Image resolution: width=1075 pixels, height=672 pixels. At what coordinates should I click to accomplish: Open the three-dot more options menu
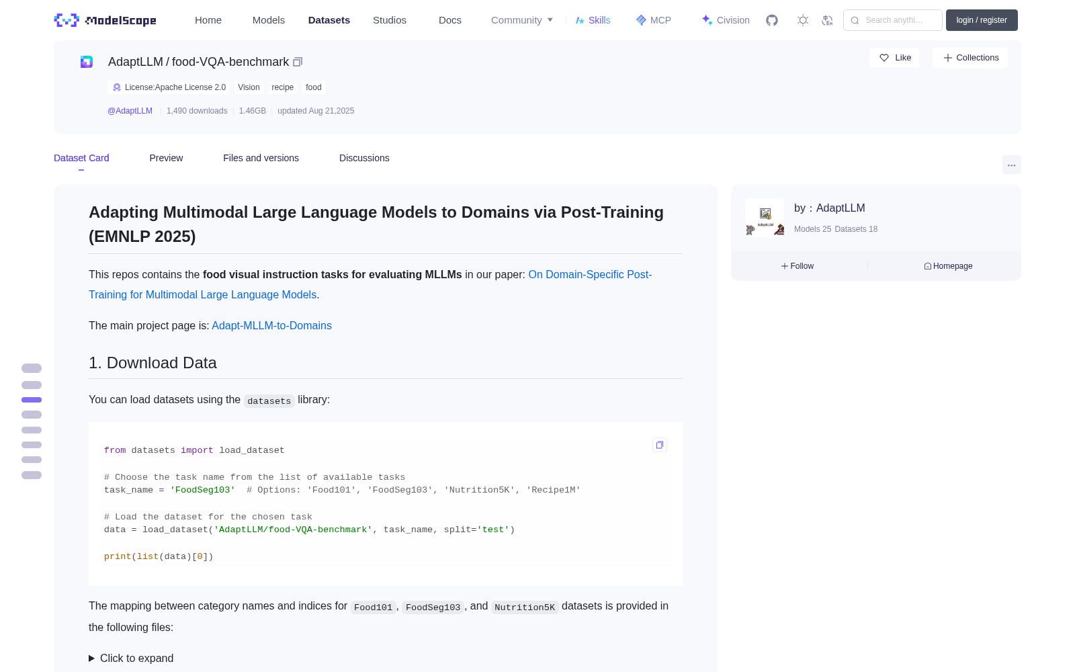coord(1012,165)
